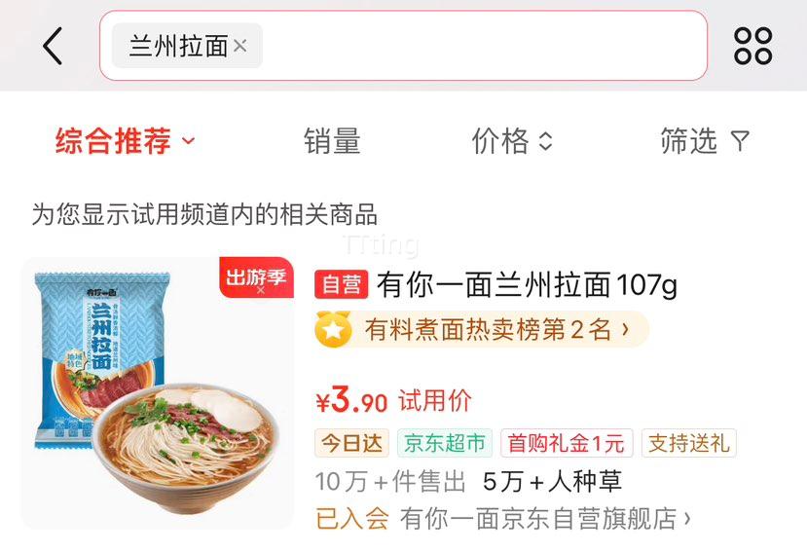Click the 京东超市 tag
The width and height of the screenshot is (807, 552).
tap(445, 443)
